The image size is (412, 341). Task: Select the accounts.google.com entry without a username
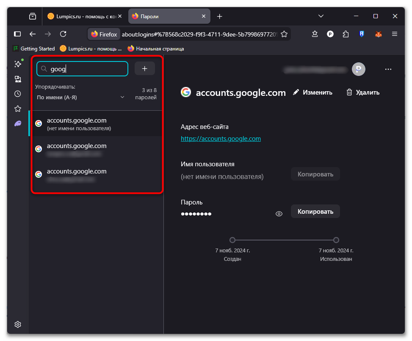(96, 123)
